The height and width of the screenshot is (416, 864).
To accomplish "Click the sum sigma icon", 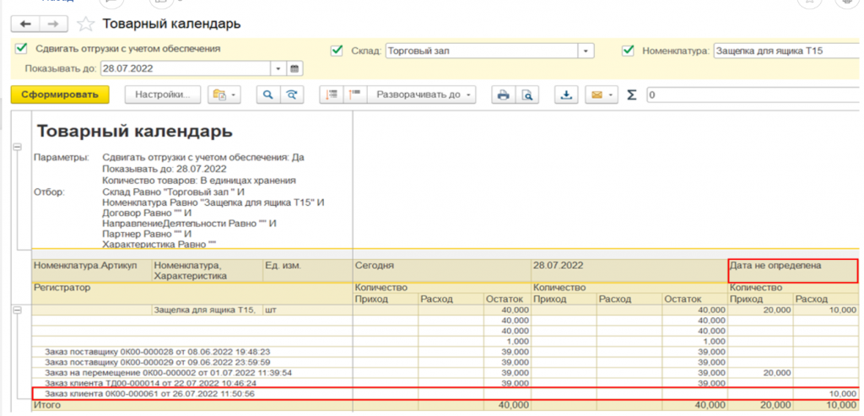I will pos(631,95).
